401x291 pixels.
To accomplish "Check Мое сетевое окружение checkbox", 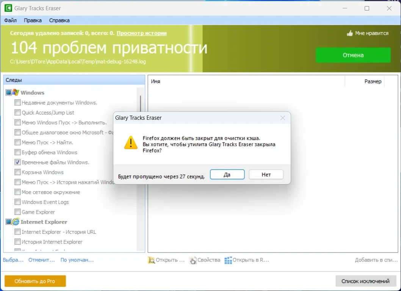I will click(17, 192).
